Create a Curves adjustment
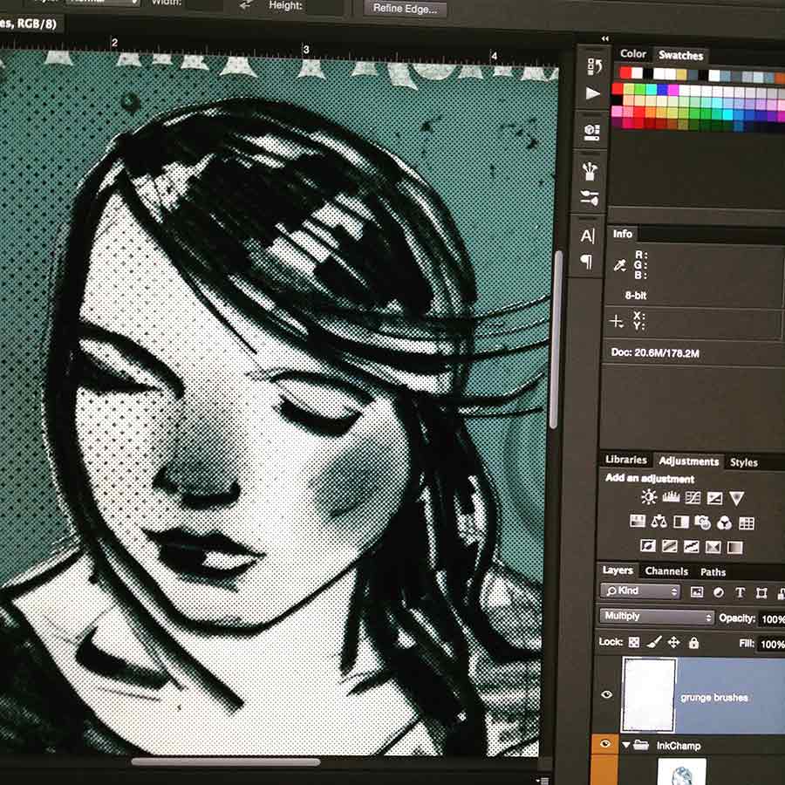The height and width of the screenshot is (785, 785). pos(692,497)
